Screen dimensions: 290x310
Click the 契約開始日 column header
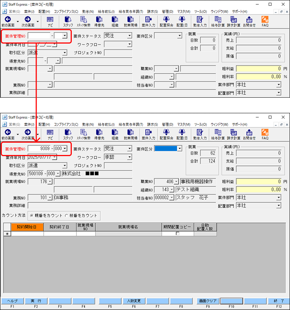tap(28, 227)
